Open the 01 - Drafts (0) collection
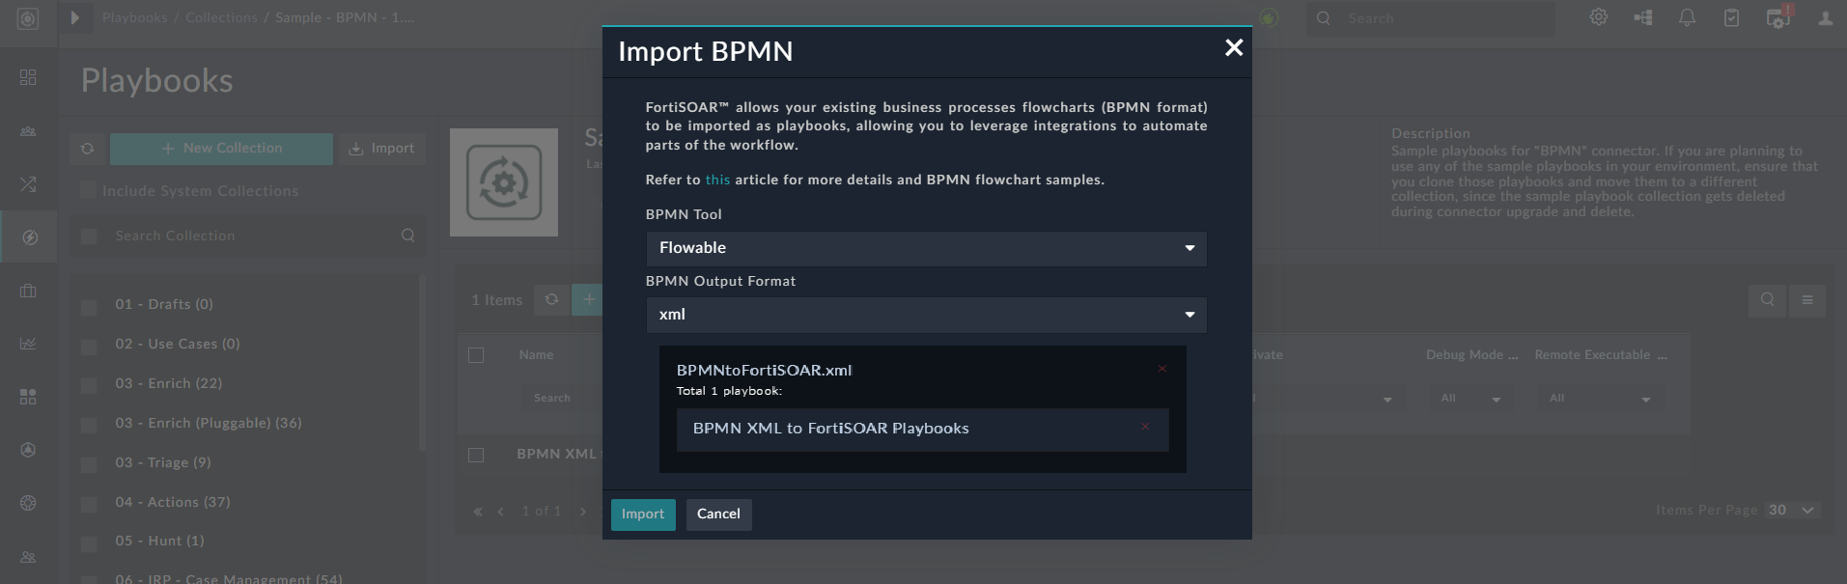 click(x=164, y=304)
